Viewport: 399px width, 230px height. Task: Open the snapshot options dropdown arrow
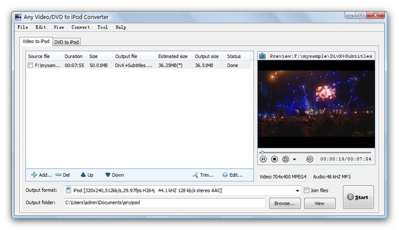coord(295,159)
